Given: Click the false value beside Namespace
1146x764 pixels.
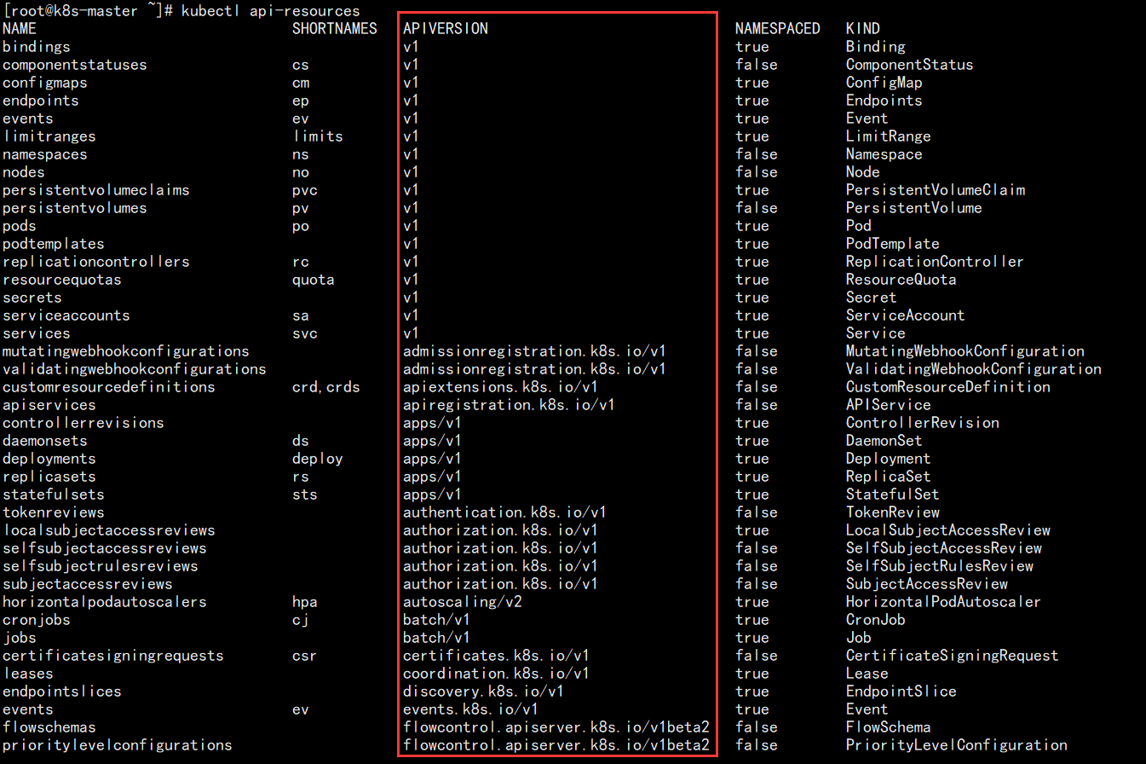Looking at the screenshot, I should click(x=757, y=153).
